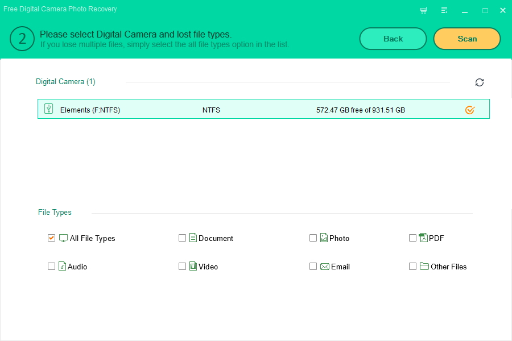Start scanning with the Scan button
The width and height of the screenshot is (512, 341).
(467, 39)
